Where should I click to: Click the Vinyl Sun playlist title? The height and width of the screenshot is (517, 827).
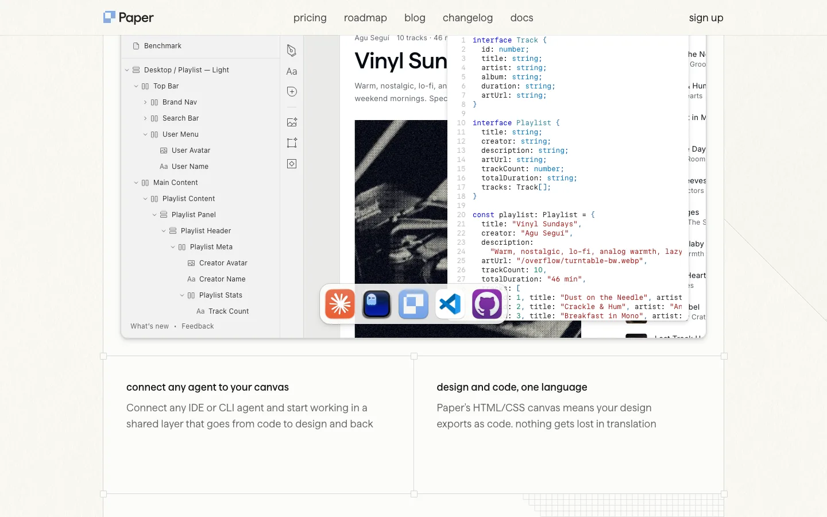pos(401,61)
